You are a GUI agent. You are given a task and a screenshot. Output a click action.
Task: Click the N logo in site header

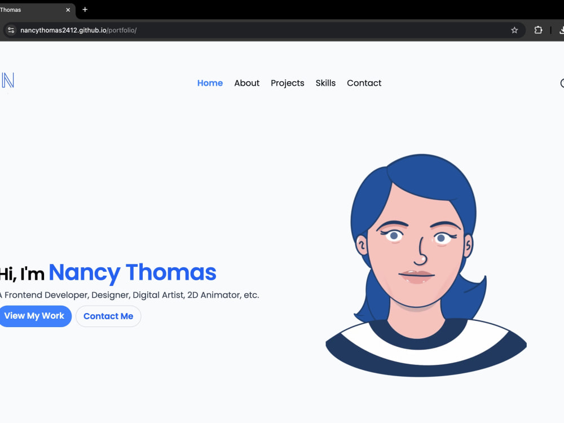[x=7, y=80]
